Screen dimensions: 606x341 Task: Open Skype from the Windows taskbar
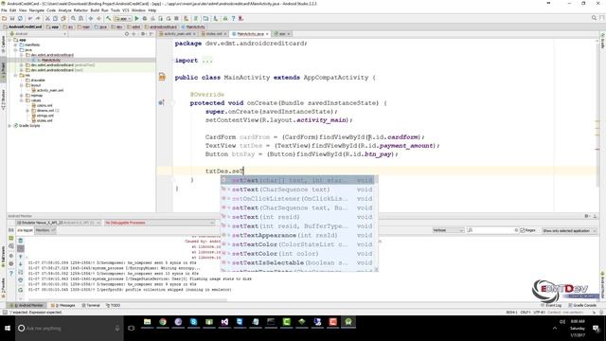pos(193,322)
